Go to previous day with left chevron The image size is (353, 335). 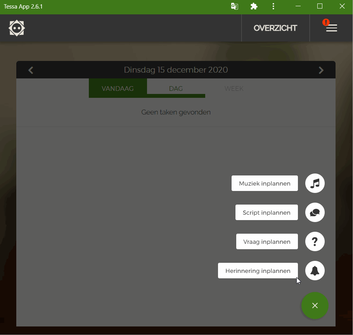click(x=31, y=70)
